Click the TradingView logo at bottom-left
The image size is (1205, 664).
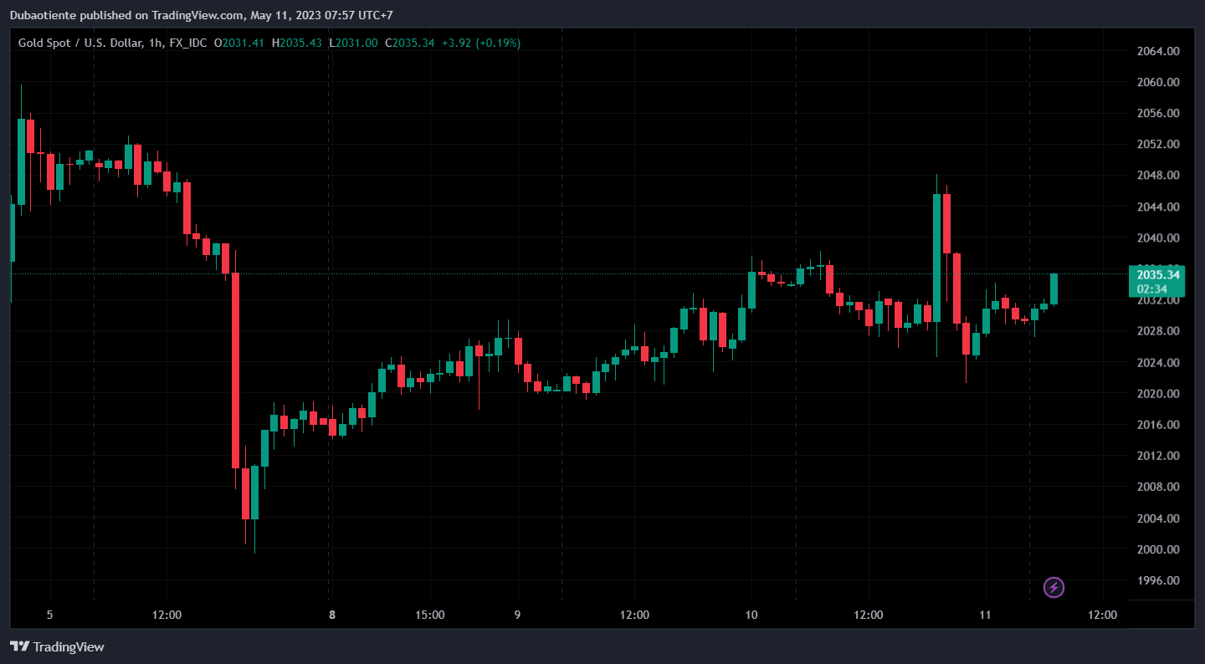click(57, 646)
